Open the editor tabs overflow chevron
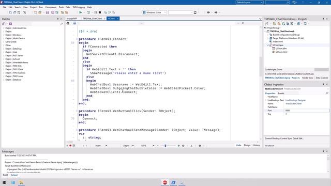 (260, 19)
